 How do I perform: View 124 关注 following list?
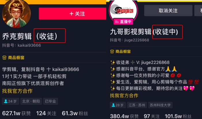click(x=46, y=113)
